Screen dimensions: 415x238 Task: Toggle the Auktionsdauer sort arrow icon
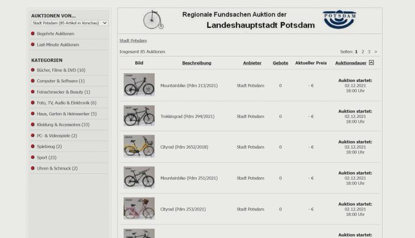pyautogui.click(x=371, y=63)
